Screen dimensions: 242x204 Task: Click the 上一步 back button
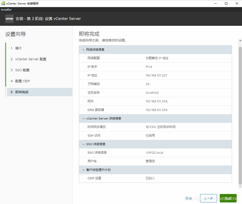pos(209,198)
